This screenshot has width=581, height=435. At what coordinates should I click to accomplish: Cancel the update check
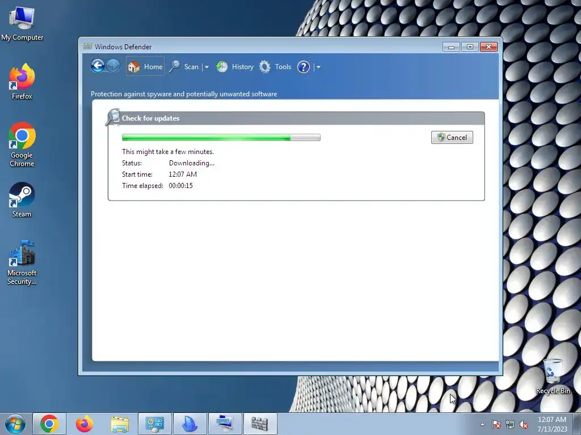coord(452,138)
